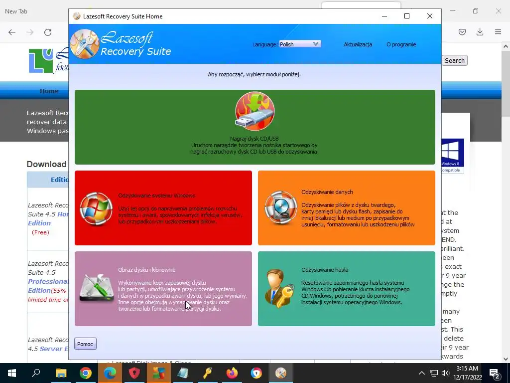The width and height of the screenshot is (510, 383).
Task: Open the taskbar search magnifier
Action: (x=36, y=373)
